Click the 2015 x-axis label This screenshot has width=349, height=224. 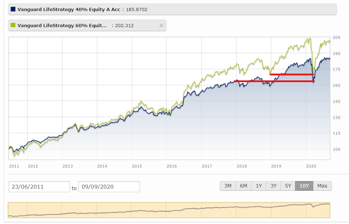[137, 166]
